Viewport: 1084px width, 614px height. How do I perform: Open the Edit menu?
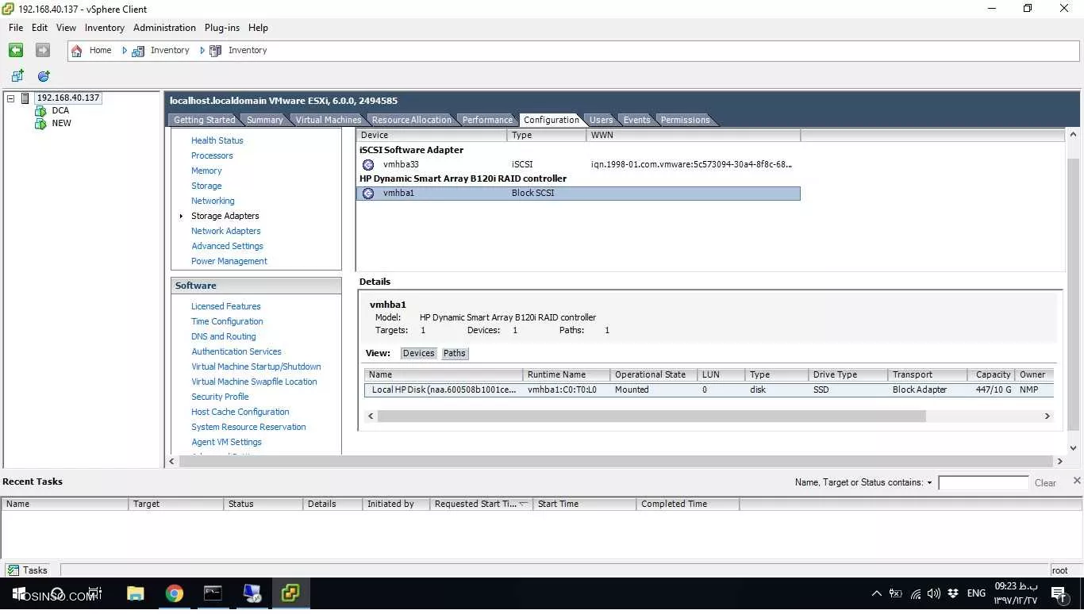coord(40,28)
